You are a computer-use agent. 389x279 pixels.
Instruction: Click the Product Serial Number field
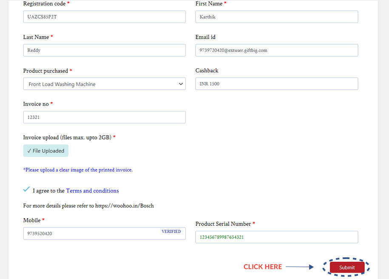pyautogui.click(x=277, y=237)
